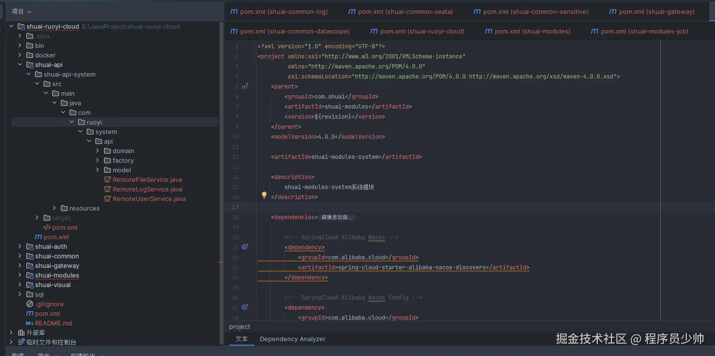715x356 pixels.
Task: Click the dependency gutter icon on line 27
Action: tap(245, 307)
